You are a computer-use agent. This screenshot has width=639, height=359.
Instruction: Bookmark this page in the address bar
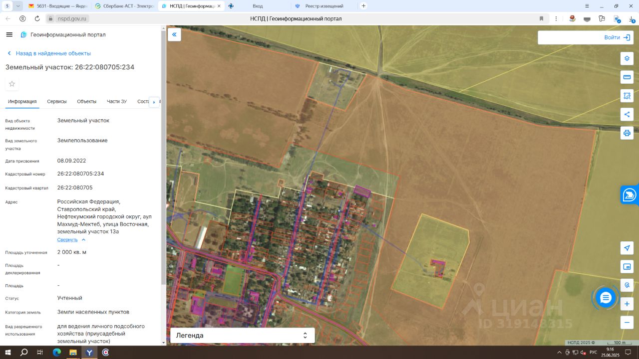pyautogui.click(x=541, y=18)
